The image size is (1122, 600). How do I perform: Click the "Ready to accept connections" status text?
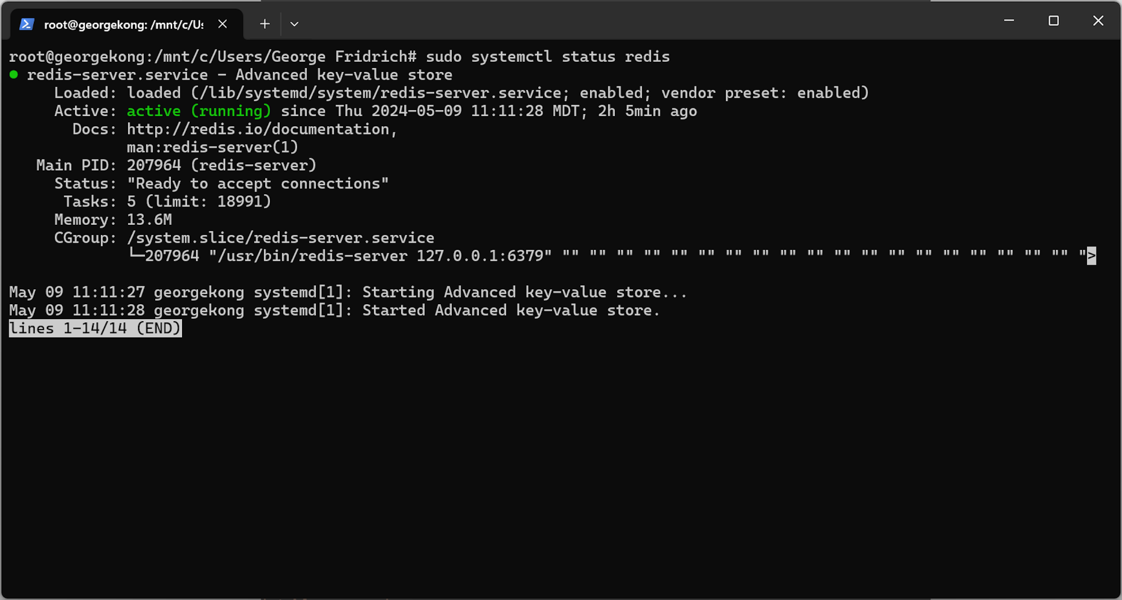coord(258,184)
